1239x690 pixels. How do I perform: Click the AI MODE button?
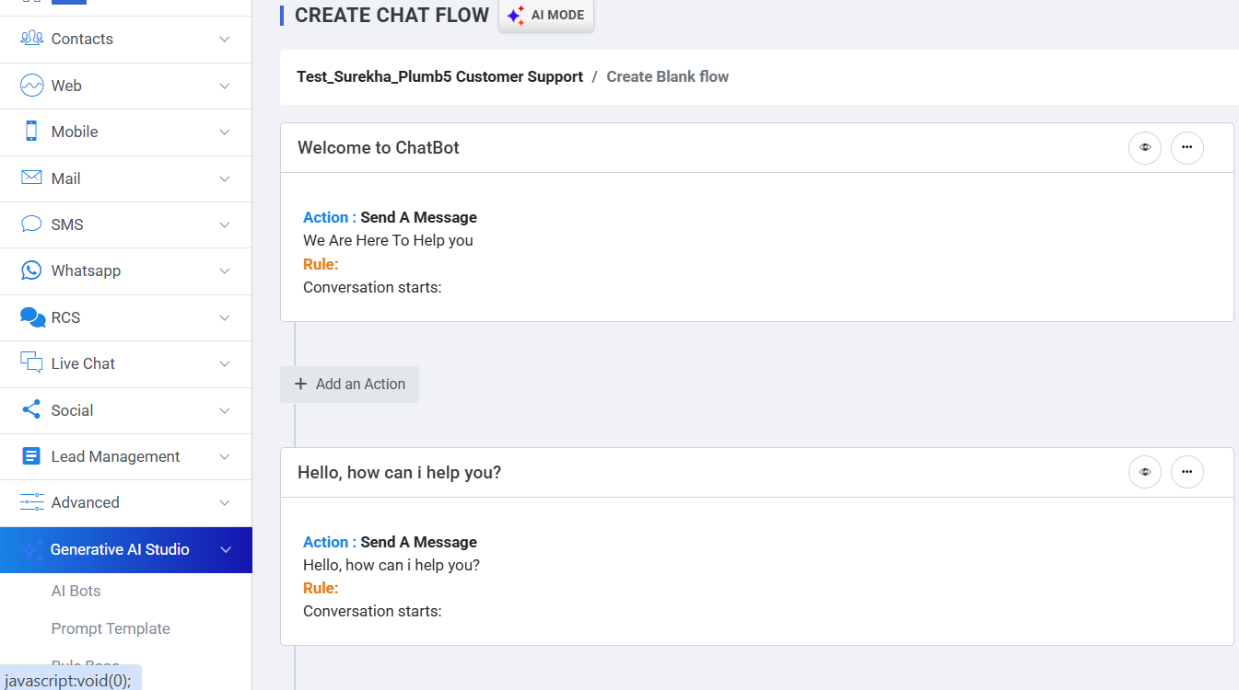(546, 15)
